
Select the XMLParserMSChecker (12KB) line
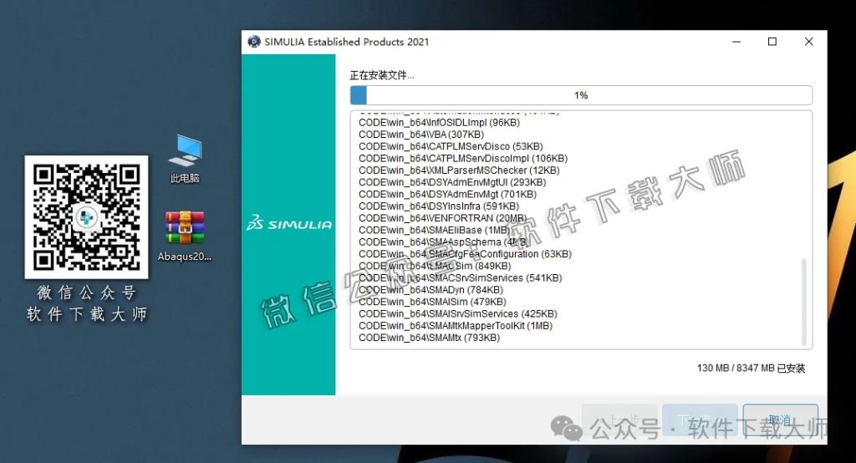click(459, 170)
